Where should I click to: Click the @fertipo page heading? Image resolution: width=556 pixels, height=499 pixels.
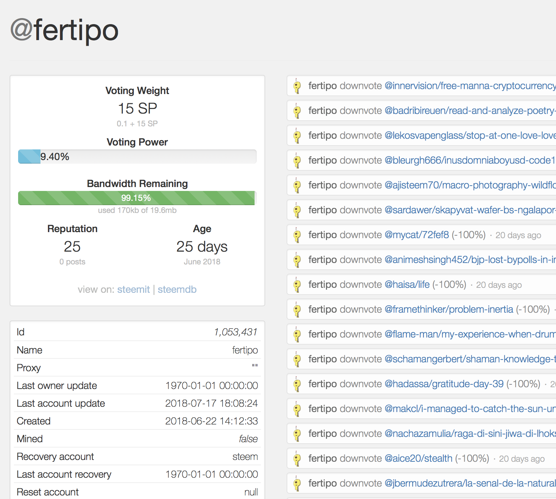pyautogui.click(x=64, y=31)
